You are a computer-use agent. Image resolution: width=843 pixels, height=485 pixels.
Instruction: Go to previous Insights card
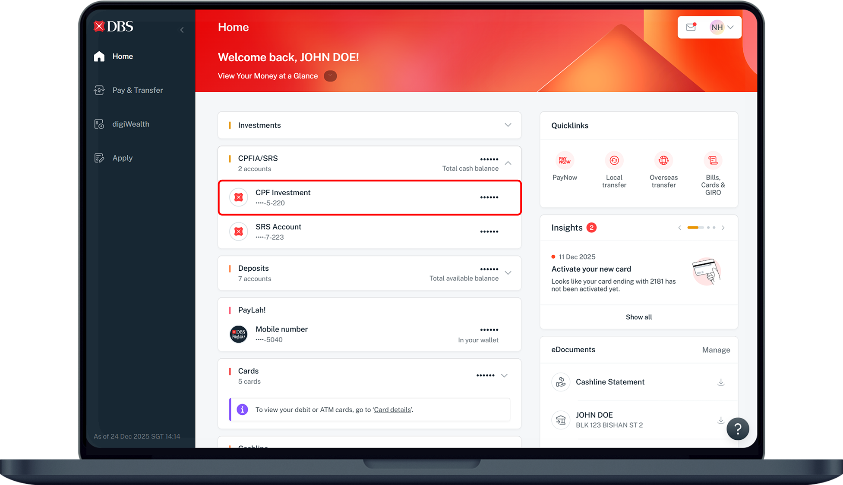click(x=679, y=228)
